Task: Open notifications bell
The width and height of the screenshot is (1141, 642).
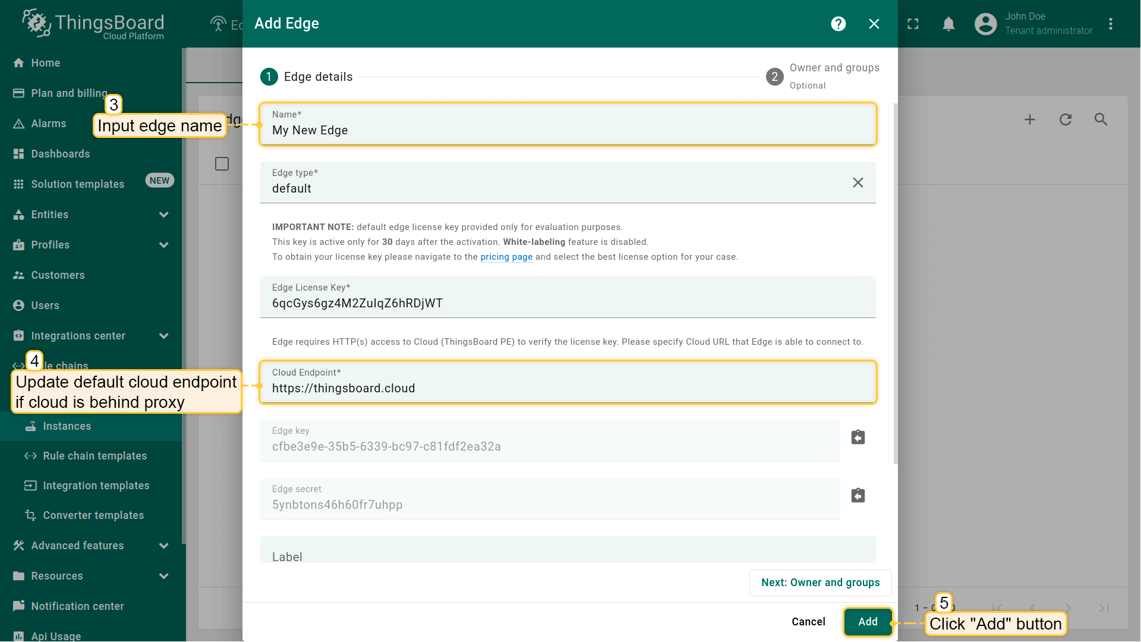Action: coord(949,24)
